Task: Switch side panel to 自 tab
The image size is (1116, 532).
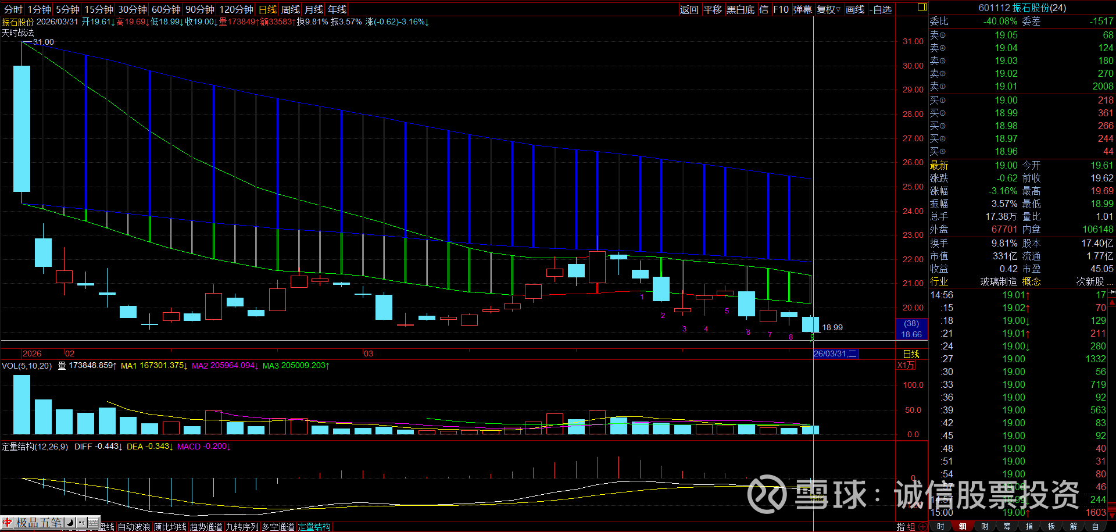Action: click(x=1095, y=526)
